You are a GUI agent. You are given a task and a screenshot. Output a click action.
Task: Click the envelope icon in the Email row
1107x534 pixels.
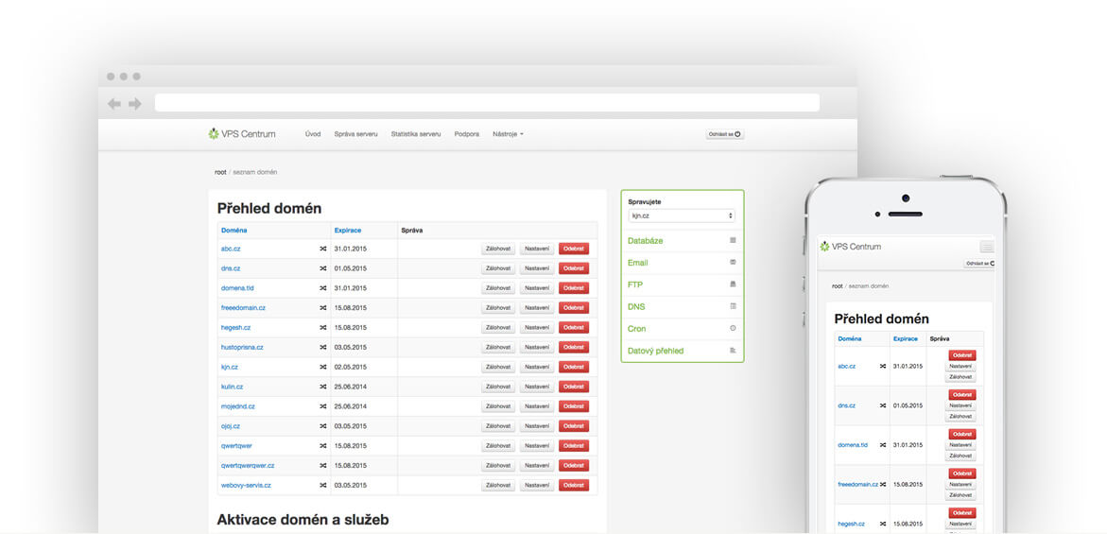(733, 262)
